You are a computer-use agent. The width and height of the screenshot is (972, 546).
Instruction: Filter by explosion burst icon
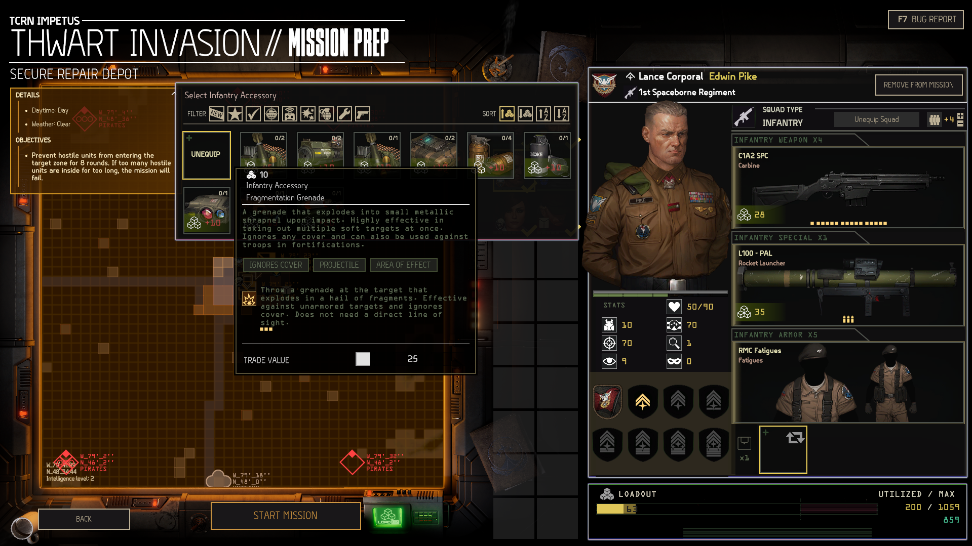click(x=308, y=114)
